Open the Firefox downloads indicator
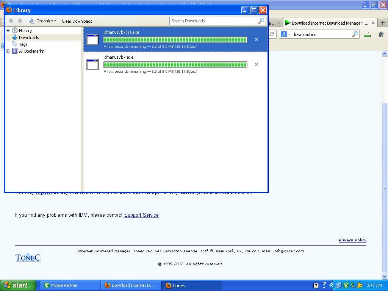Screen dimensions: 388x291 [x=368, y=34]
